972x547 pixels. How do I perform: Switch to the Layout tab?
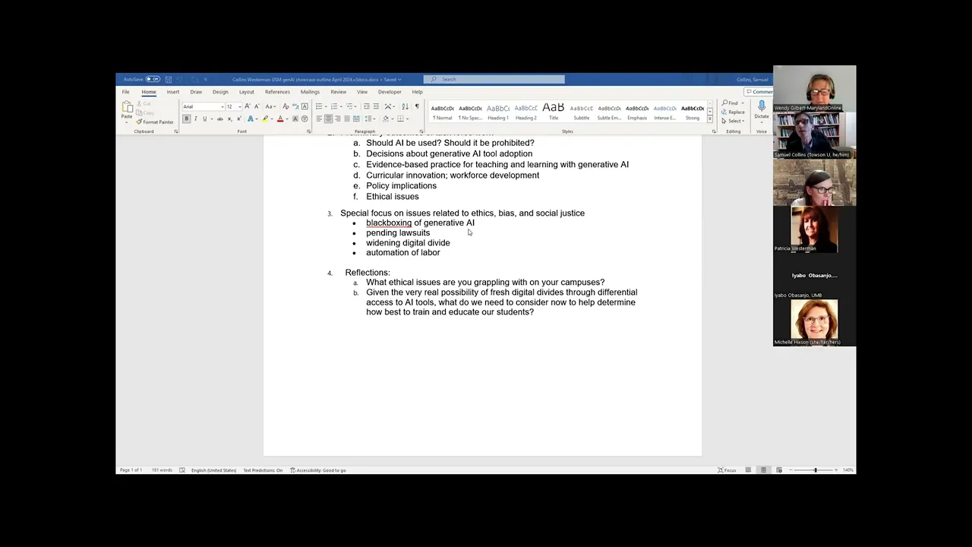click(246, 92)
